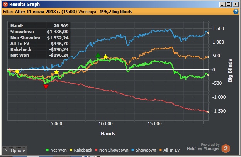
Task: Click the All-In EV value '$446,70'
Action: point(59,44)
